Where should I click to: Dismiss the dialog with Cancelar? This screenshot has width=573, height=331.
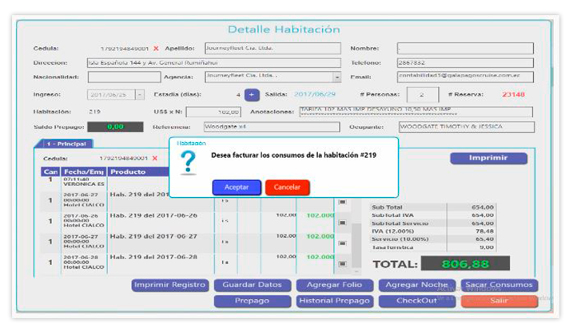[x=287, y=187]
